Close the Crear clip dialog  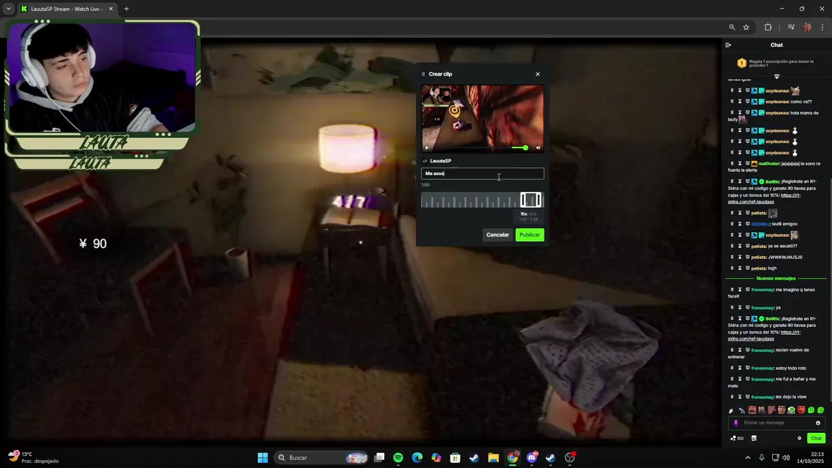538,74
